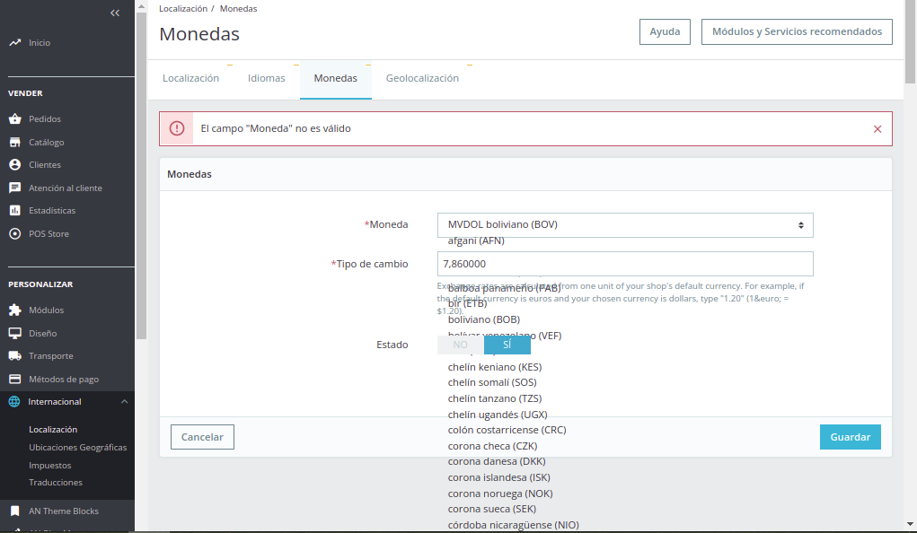Image resolution: width=917 pixels, height=533 pixels.
Task: Choose chelín keniano (KES) option
Action: point(495,367)
